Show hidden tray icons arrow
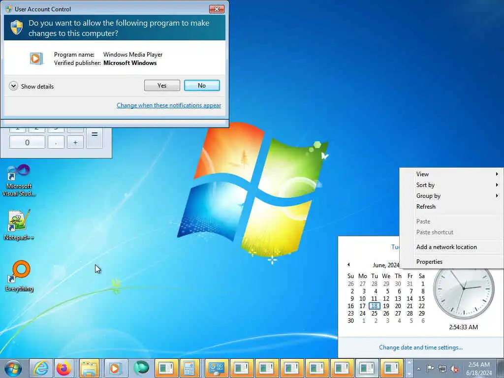 [418, 369]
